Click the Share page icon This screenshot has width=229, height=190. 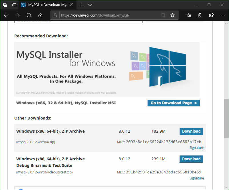point(211,15)
